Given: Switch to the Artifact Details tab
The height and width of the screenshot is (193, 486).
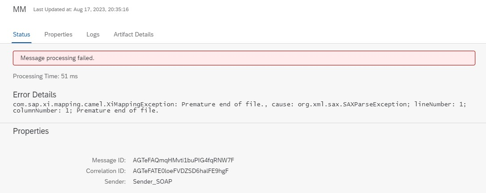Looking at the screenshot, I should coord(133,34).
